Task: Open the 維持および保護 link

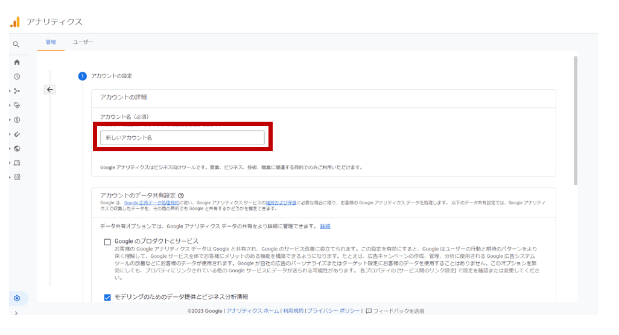Action: tap(281, 203)
